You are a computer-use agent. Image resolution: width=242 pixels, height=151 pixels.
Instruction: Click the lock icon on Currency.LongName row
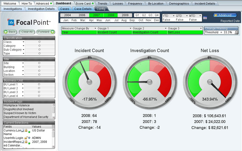[26, 131]
